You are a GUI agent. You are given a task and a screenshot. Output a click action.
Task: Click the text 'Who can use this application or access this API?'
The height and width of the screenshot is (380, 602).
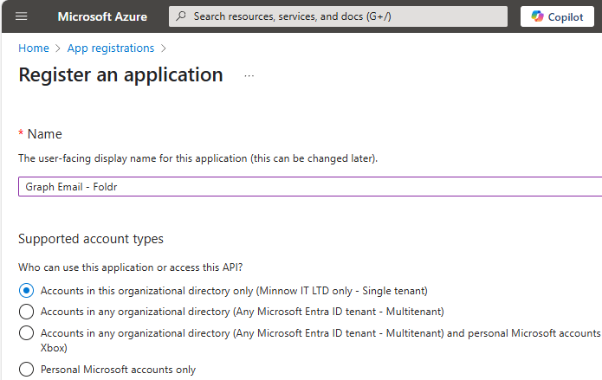point(131,267)
